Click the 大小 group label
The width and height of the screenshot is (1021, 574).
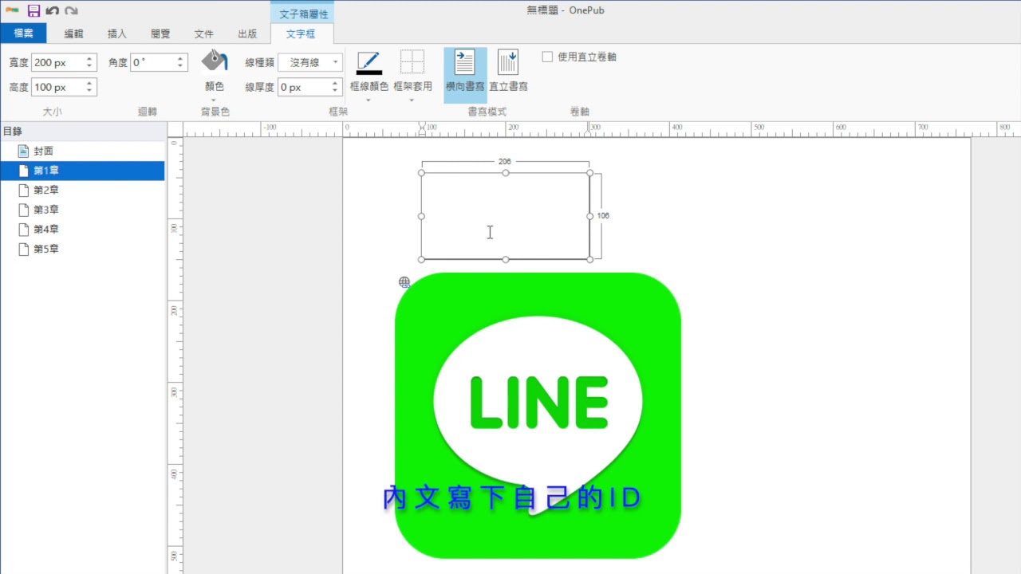click(52, 112)
